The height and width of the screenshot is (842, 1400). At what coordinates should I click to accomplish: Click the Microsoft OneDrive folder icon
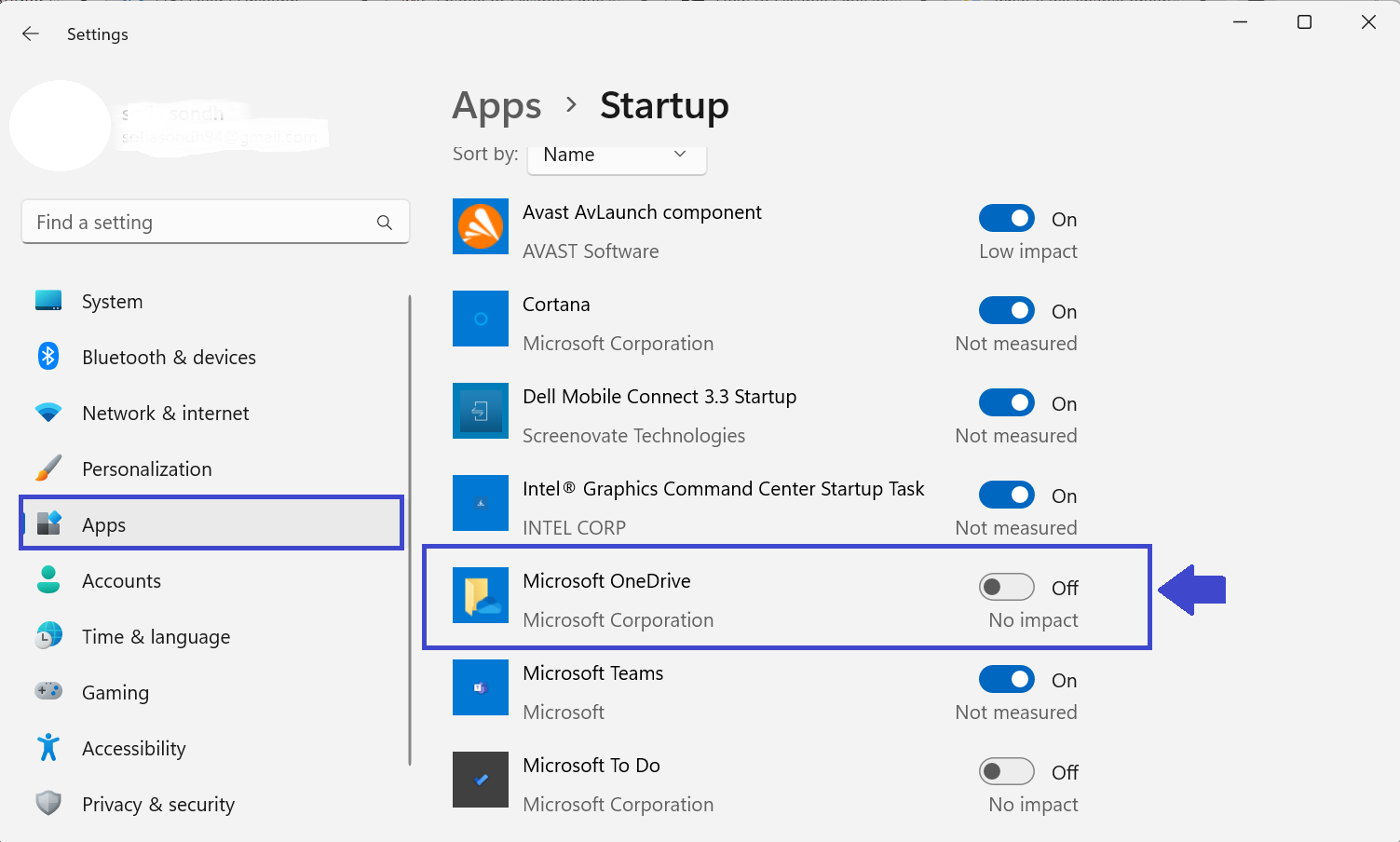pos(481,595)
